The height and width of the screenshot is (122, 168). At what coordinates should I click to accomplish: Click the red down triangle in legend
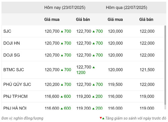[x=101, y=118]
